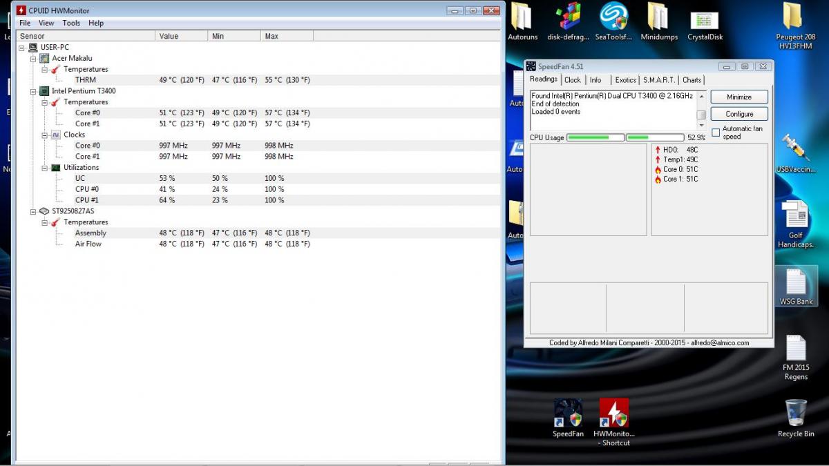Click Sensor column header
This screenshot has height=466, width=829.
(x=86, y=36)
